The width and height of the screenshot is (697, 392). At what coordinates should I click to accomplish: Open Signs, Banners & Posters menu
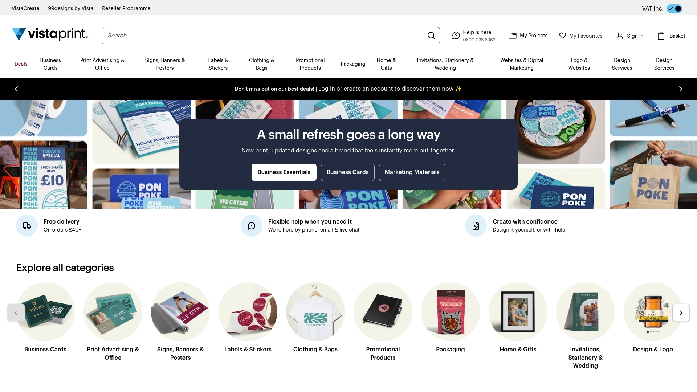(x=165, y=64)
